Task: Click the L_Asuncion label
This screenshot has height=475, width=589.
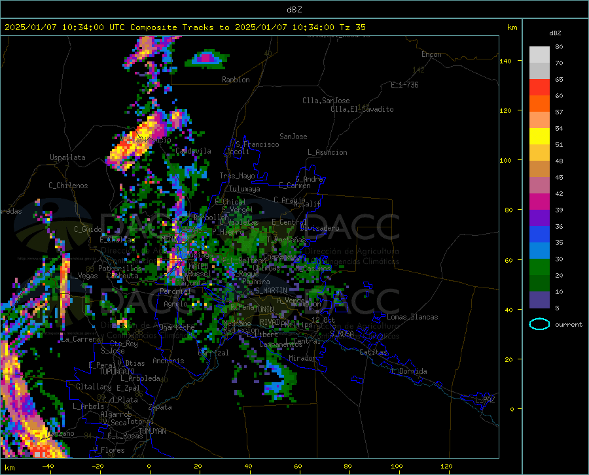Action: (x=327, y=152)
